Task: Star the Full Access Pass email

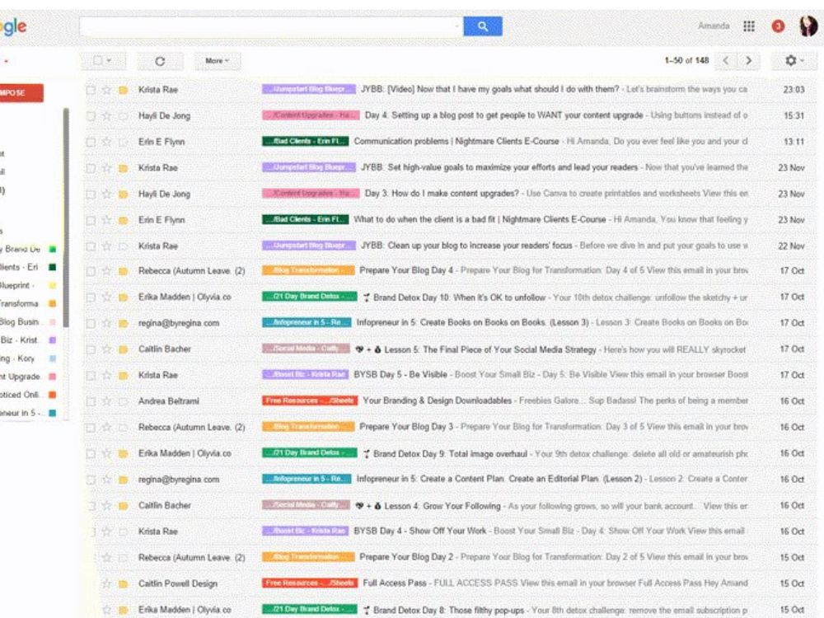Action: click(x=106, y=583)
